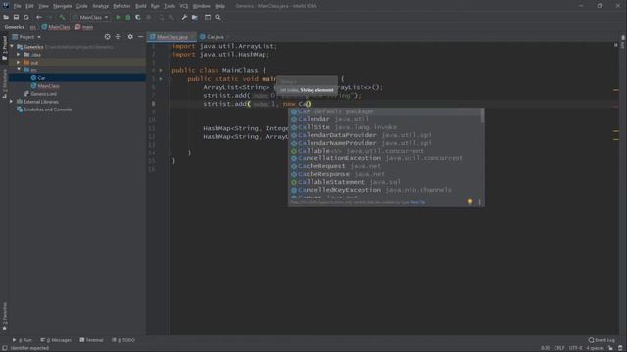Click the Next Tip link in completion popup

click(418, 202)
